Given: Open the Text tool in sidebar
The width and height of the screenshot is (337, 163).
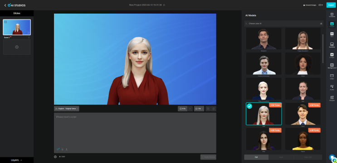Looking at the screenshot, I should (332, 34).
